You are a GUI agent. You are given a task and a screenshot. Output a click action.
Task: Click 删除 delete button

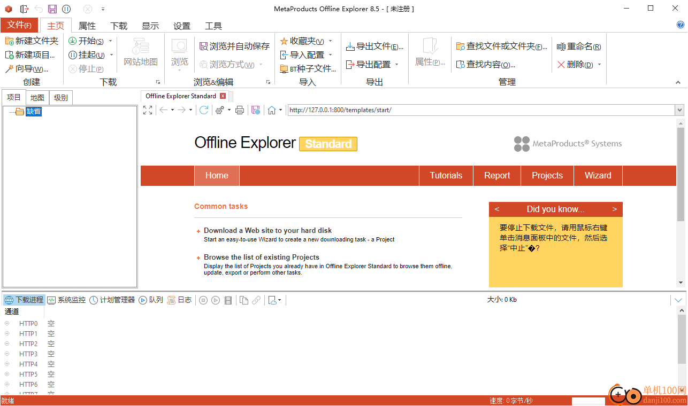tap(575, 65)
